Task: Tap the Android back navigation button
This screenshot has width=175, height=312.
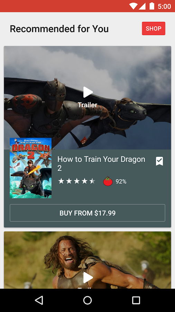Action: tap(39, 300)
